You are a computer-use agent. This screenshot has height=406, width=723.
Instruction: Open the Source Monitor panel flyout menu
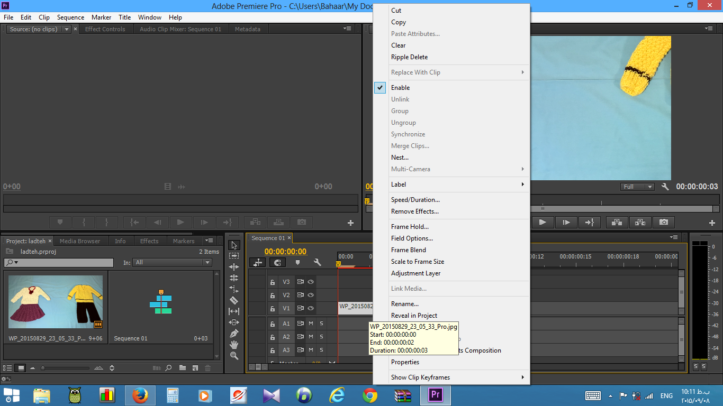pyautogui.click(x=348, y=29)
